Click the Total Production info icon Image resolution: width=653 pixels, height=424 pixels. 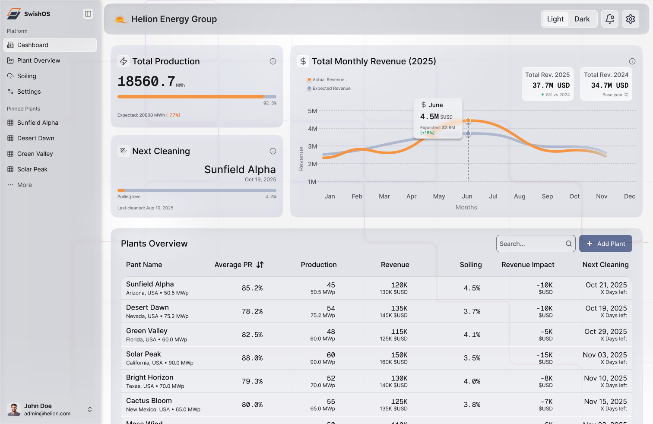273,61
